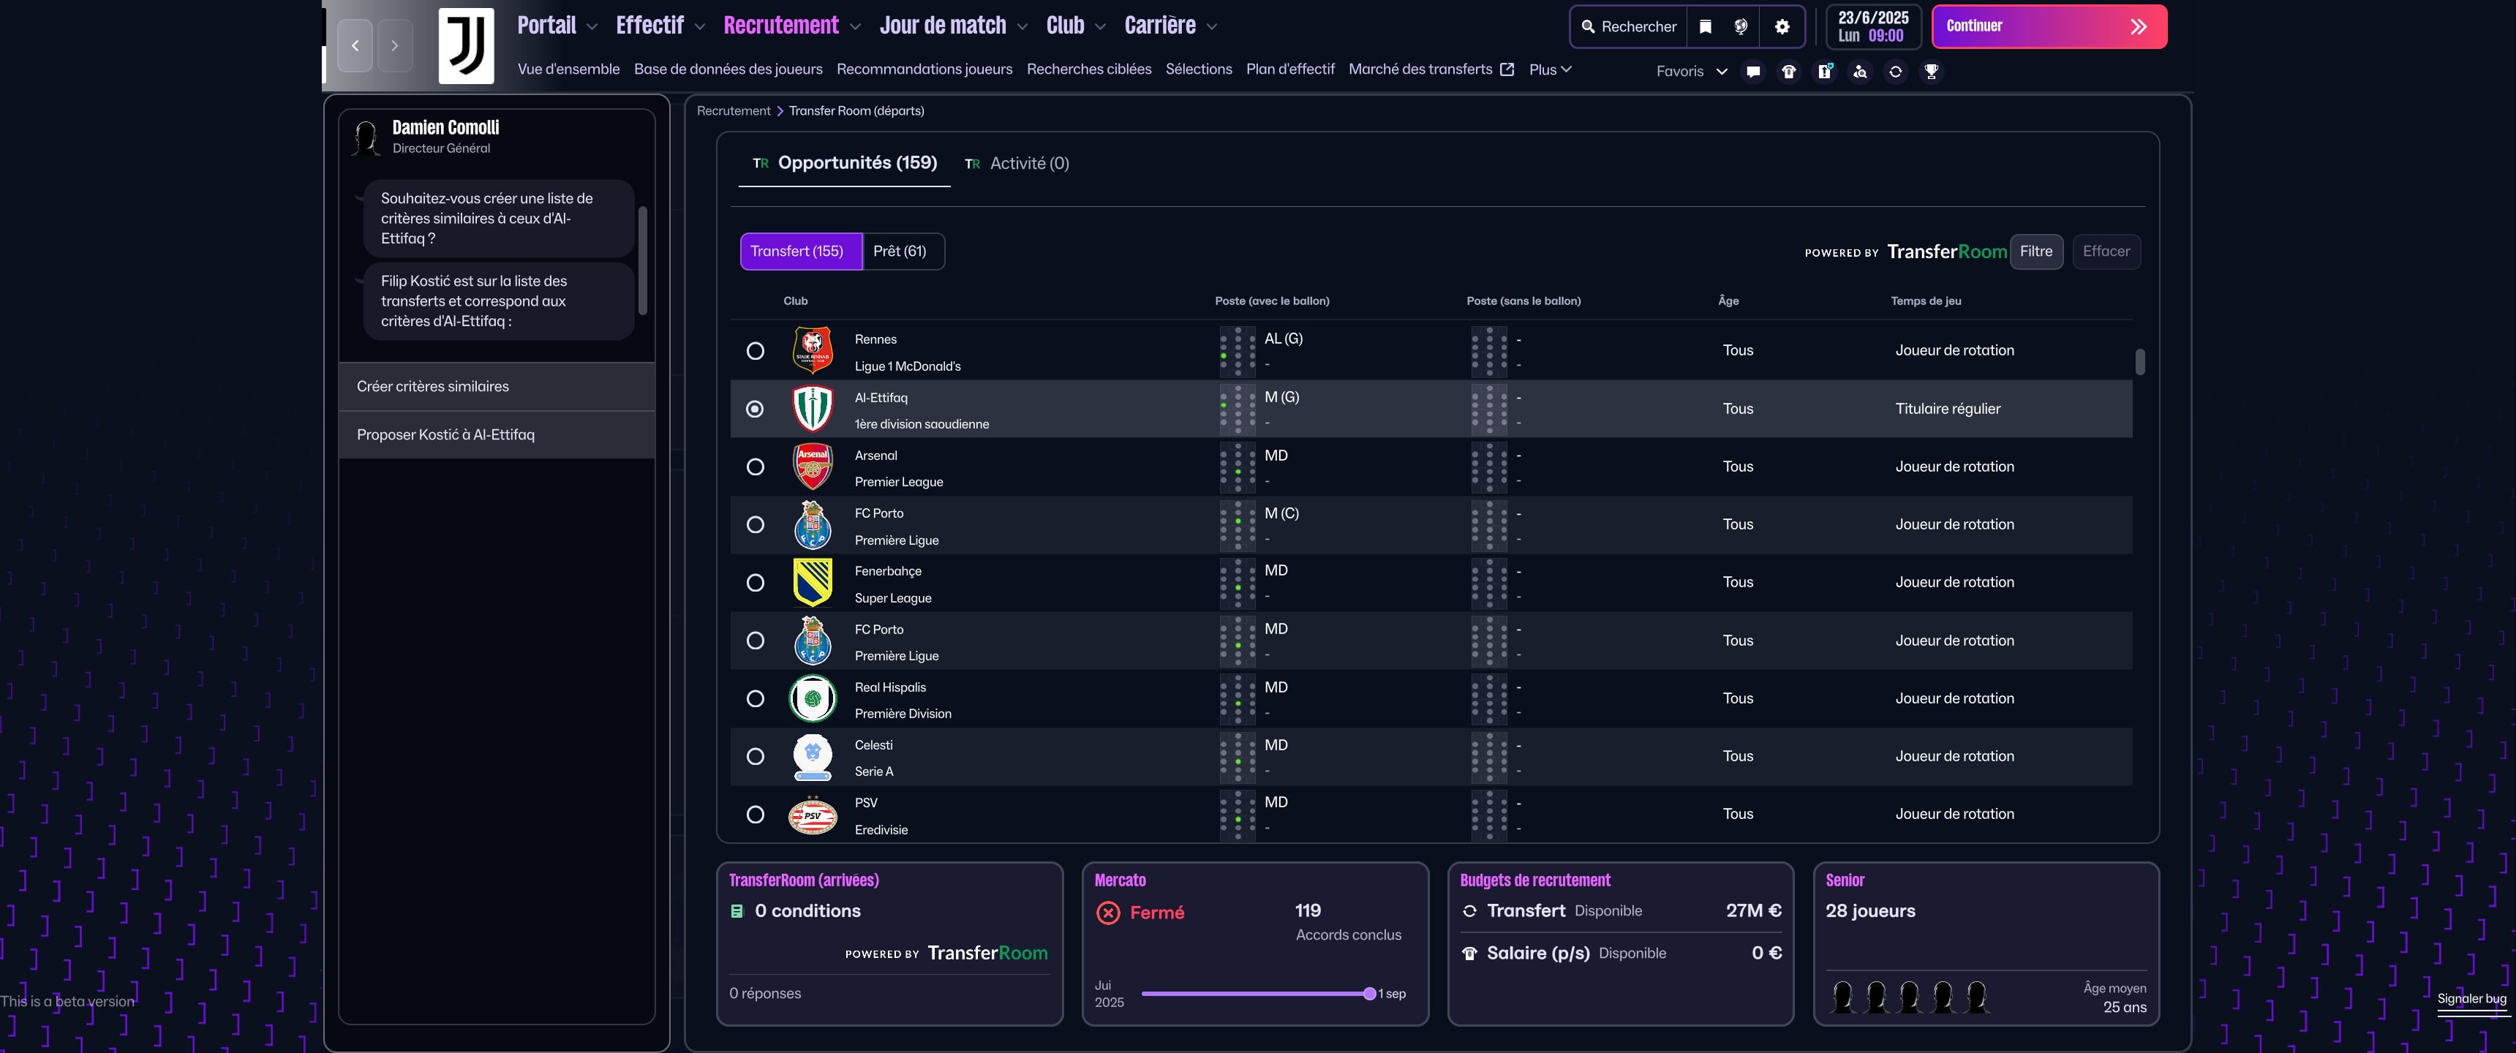
Task: Switch to the Prêt (61) tab
Action: (x=900, y=251)
